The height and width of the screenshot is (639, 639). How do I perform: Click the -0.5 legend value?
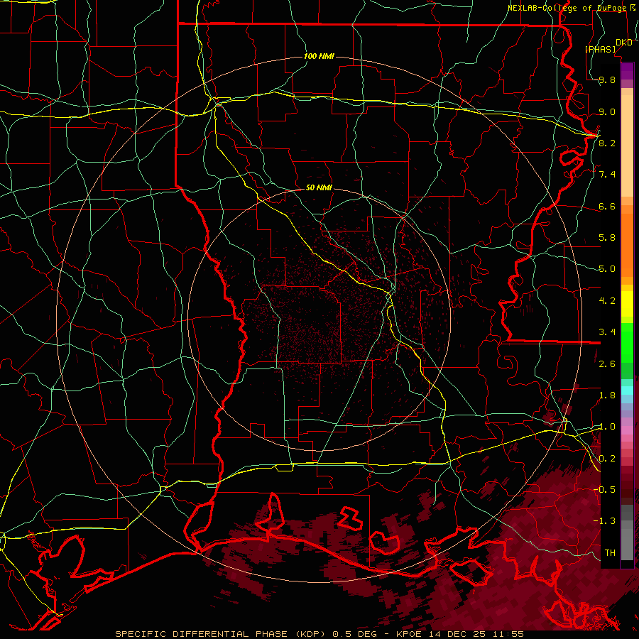[604, 489]
